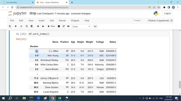Click the Emmanuel Mudiay row name
Viewport: 181px width, 101px height.
(x=49, y=60)
